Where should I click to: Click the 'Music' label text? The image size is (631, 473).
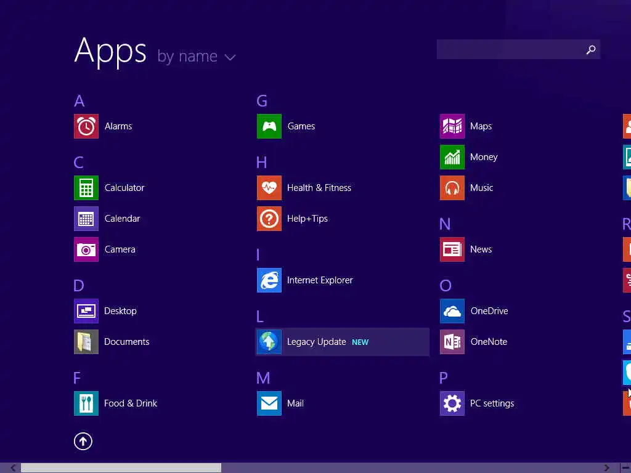click(482, 188)
